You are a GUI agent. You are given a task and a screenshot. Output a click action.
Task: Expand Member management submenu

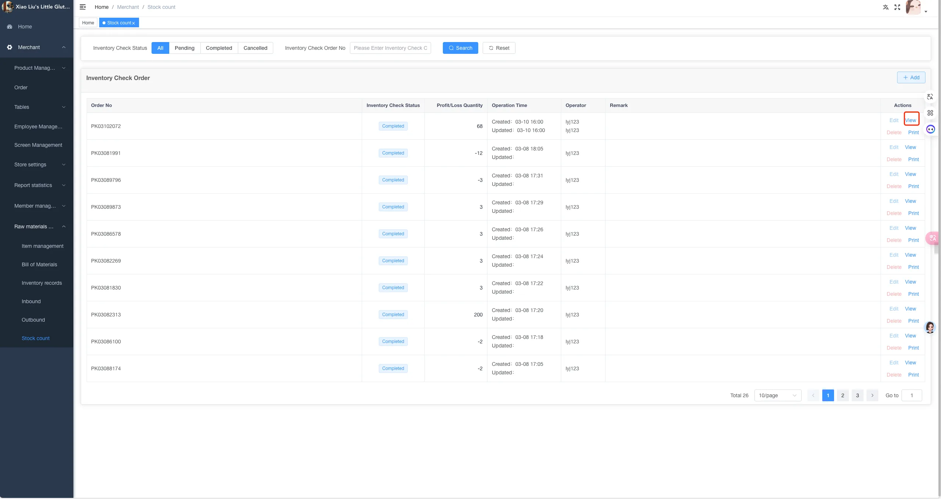(64, 206)
